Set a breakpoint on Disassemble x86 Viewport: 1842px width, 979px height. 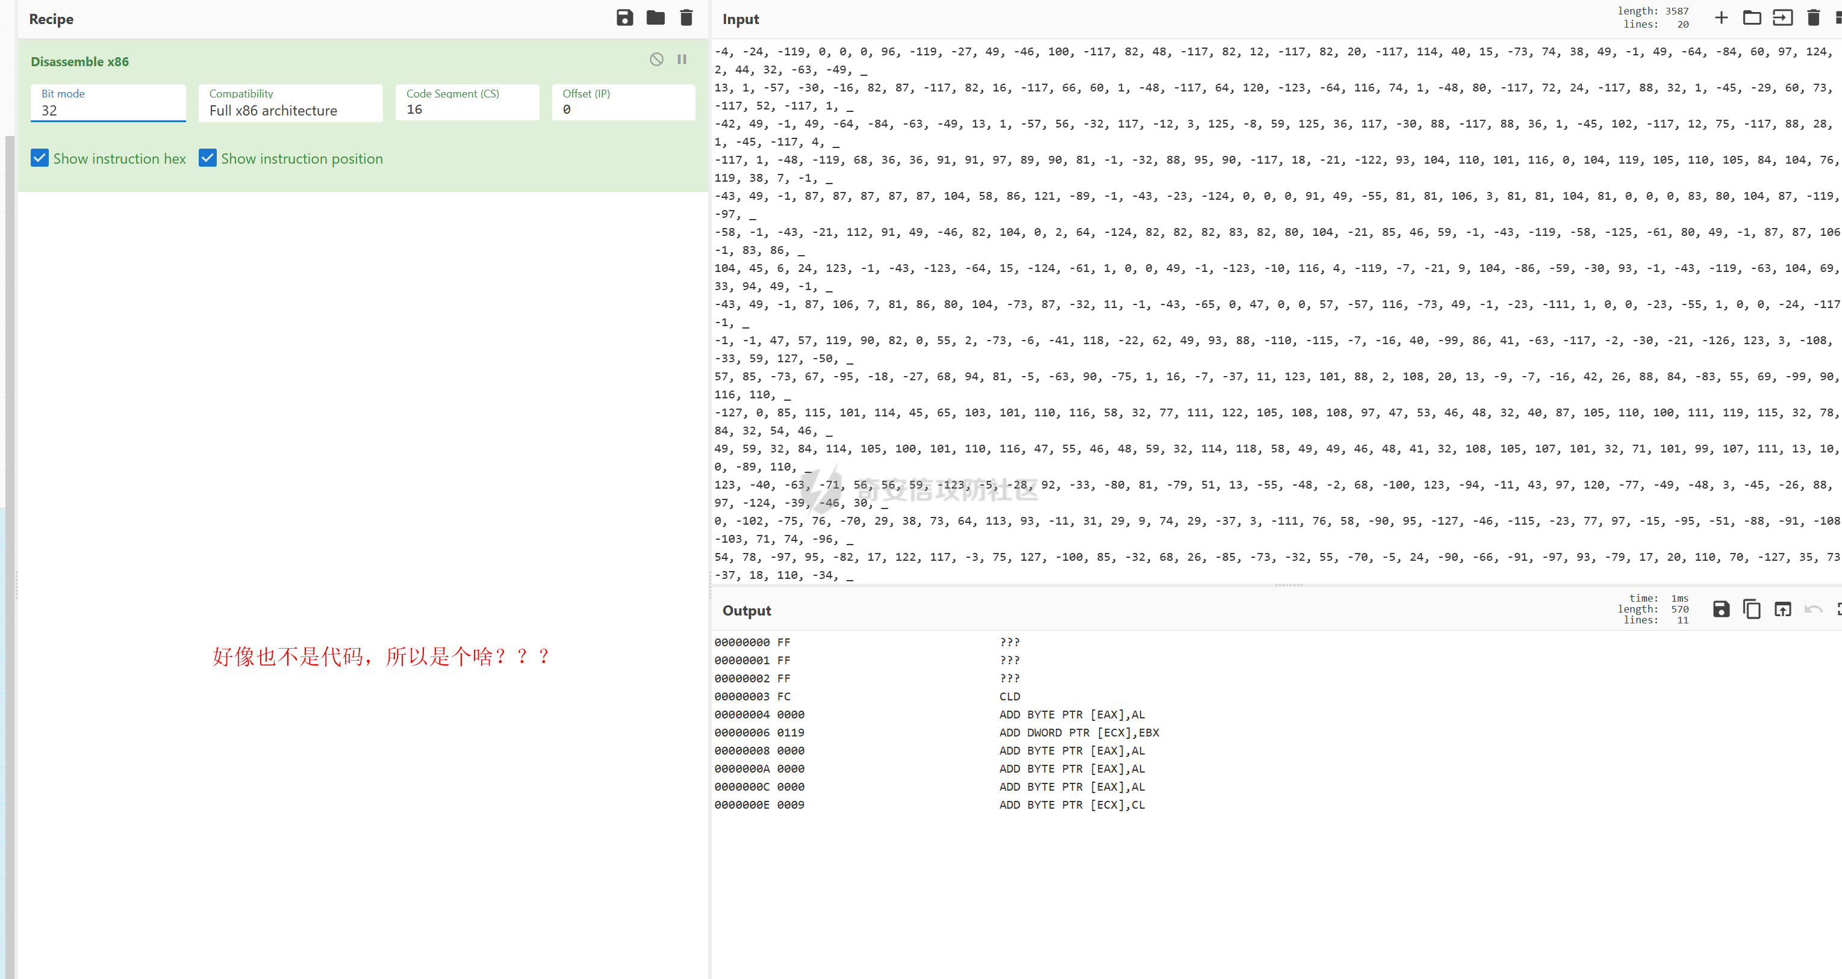click(x=682, y=60)
